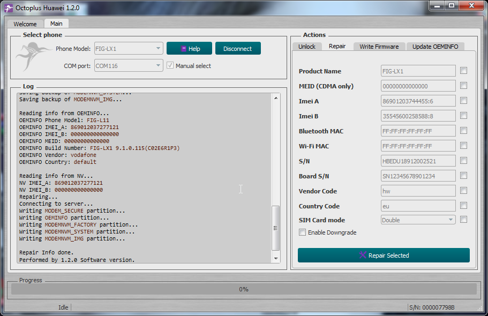The height and width of the screenshot is (316, 488).
Task: Click the Disconnect button
Action: tap(238, 49)
